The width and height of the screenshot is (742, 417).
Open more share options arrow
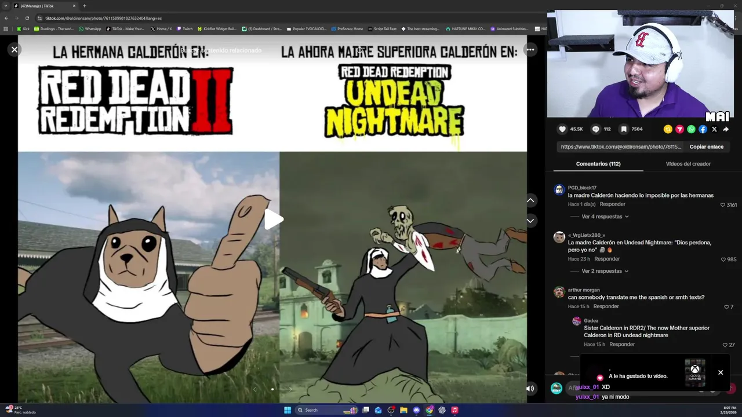click(x=726, y=129)
